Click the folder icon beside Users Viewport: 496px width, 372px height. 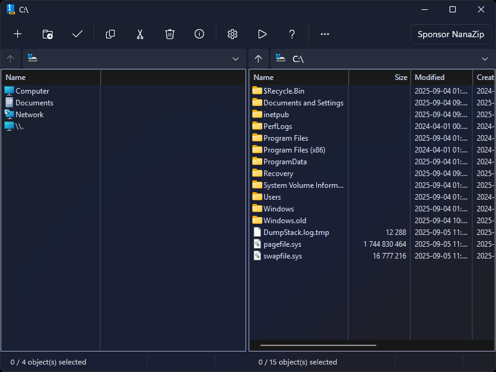257,197
